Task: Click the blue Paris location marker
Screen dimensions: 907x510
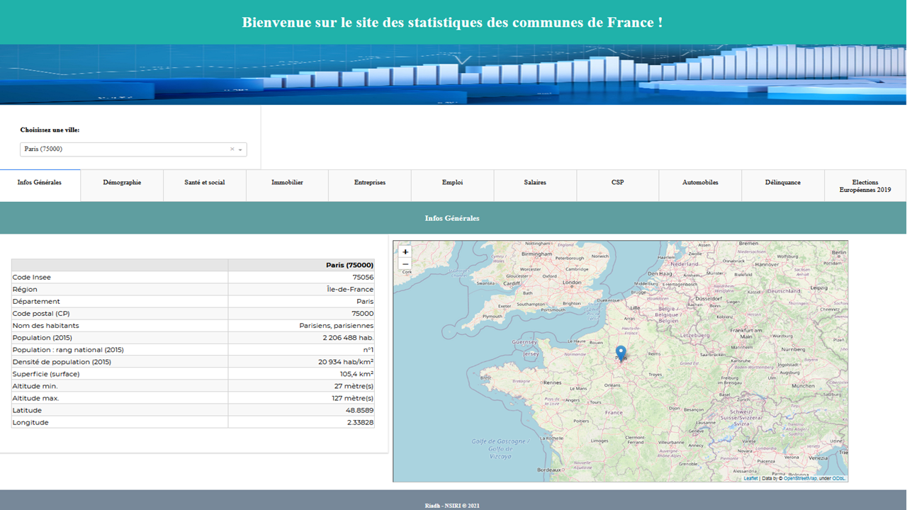Action: click(x=621, y=352)
